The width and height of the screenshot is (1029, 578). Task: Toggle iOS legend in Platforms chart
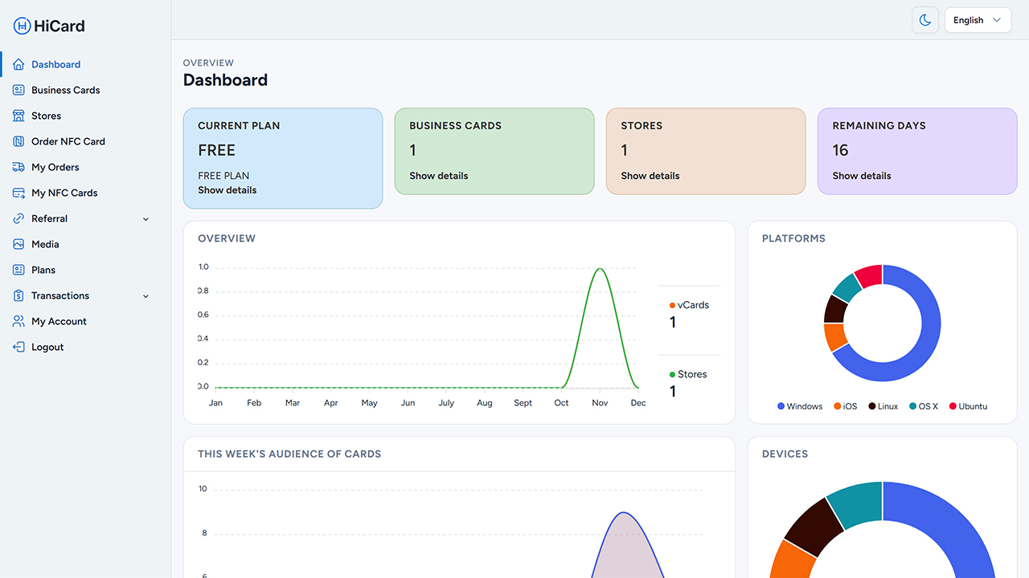coord(846,406)
